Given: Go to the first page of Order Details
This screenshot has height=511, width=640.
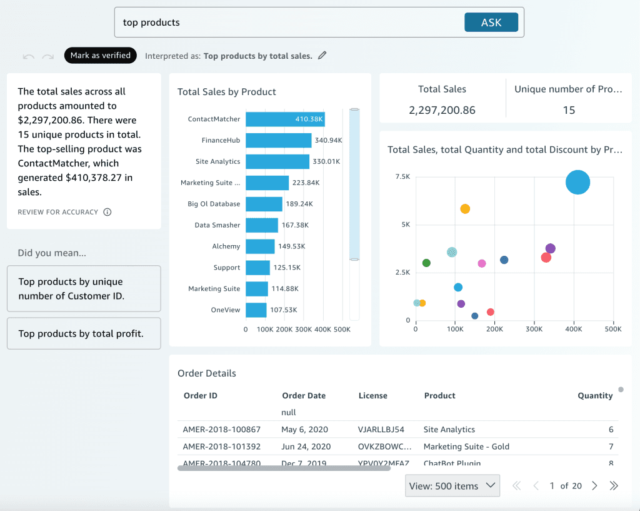Looking at the screenshot, I should [517, 486].
